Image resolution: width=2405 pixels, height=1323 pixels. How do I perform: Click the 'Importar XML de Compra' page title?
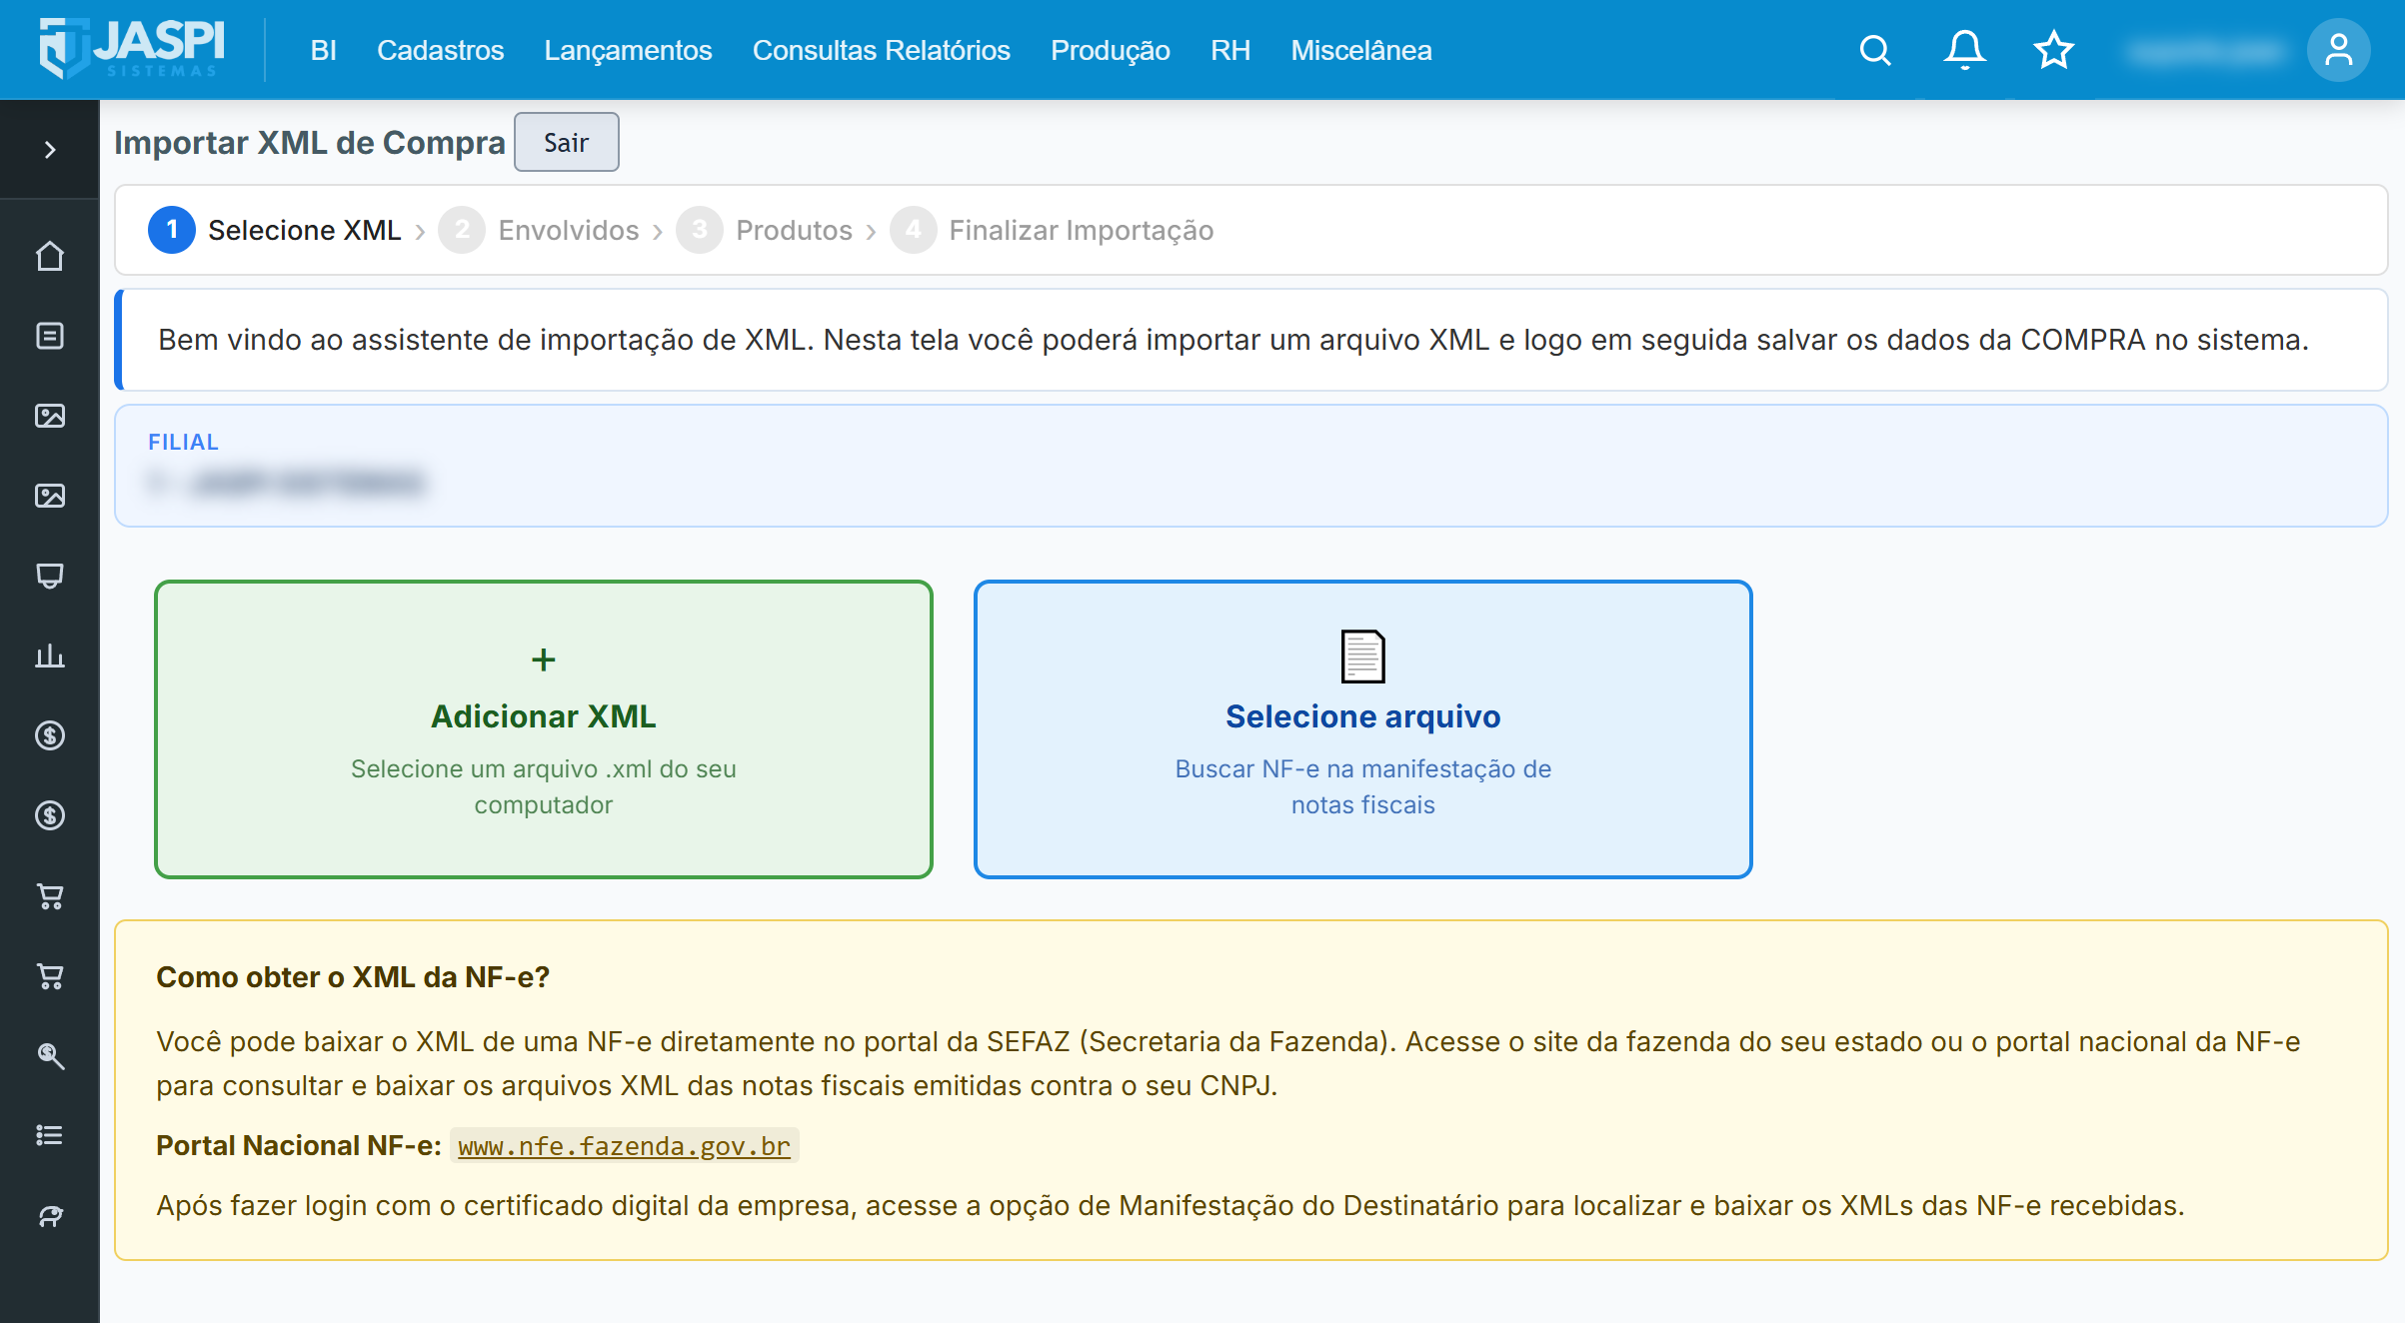[310, 142]
